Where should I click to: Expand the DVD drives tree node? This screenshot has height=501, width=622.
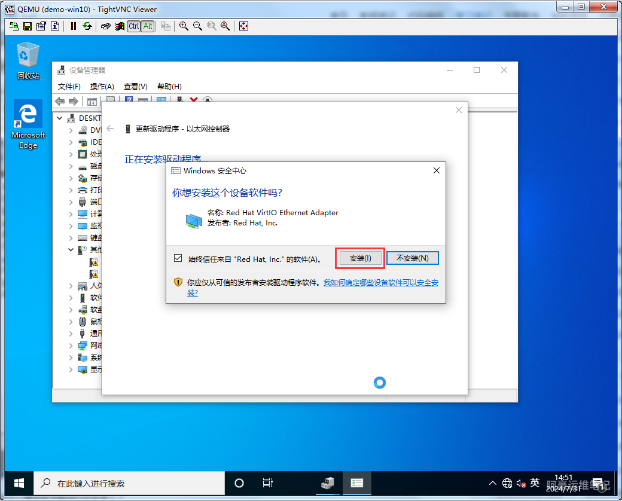click(x=71, y=130)
